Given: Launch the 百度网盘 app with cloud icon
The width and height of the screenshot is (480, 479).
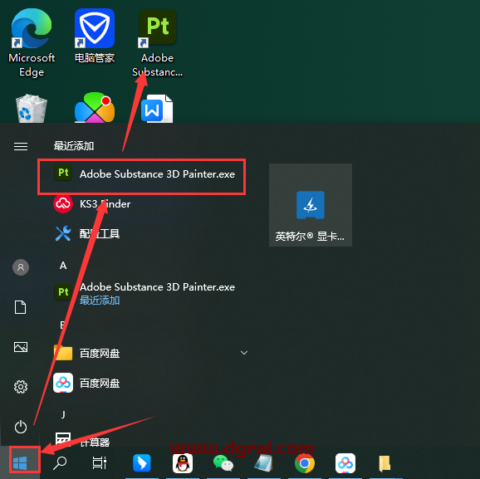Looking at the screenshot, I should pos(86,383).
